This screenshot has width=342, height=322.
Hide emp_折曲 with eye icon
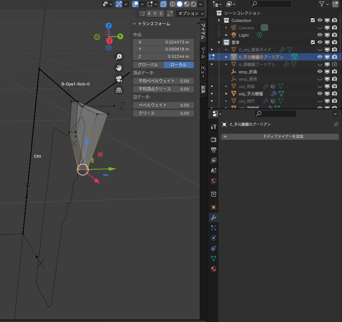pyautogui.click(x=320, y=72)
